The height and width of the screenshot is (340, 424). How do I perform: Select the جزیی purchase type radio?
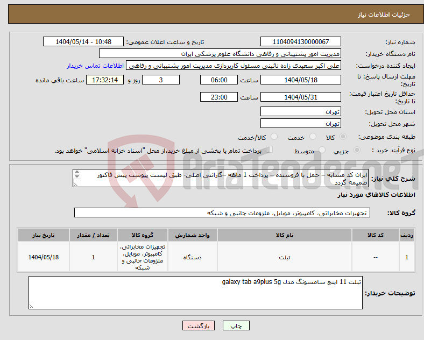point(357,150)
